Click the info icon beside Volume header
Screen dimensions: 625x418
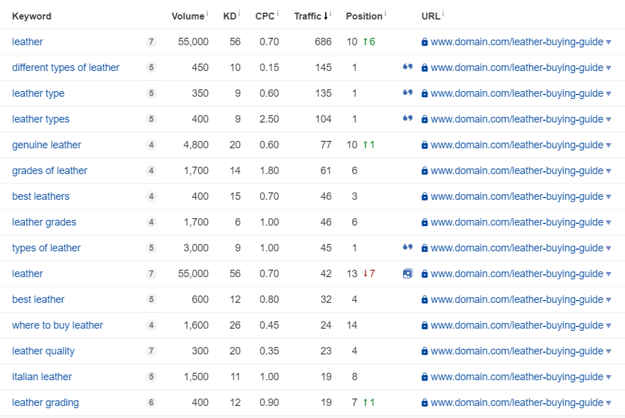[x=207, y=13]
